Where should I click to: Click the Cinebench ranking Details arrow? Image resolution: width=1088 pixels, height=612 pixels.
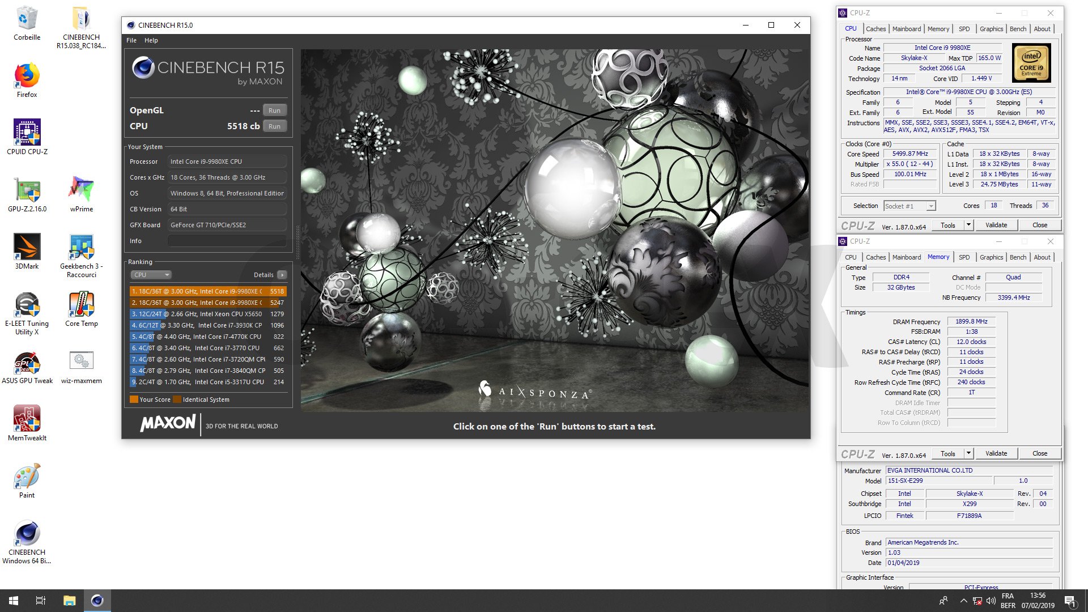coord(282,275)
